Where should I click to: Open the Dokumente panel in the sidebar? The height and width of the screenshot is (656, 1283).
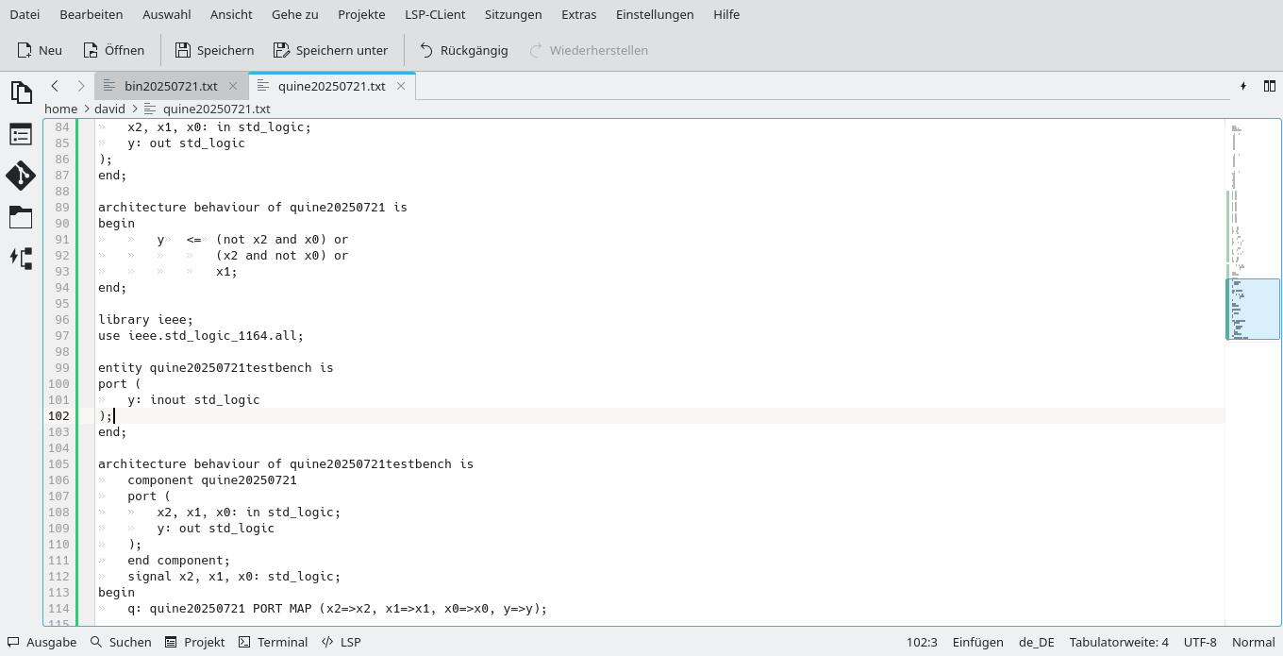[21, 92]
